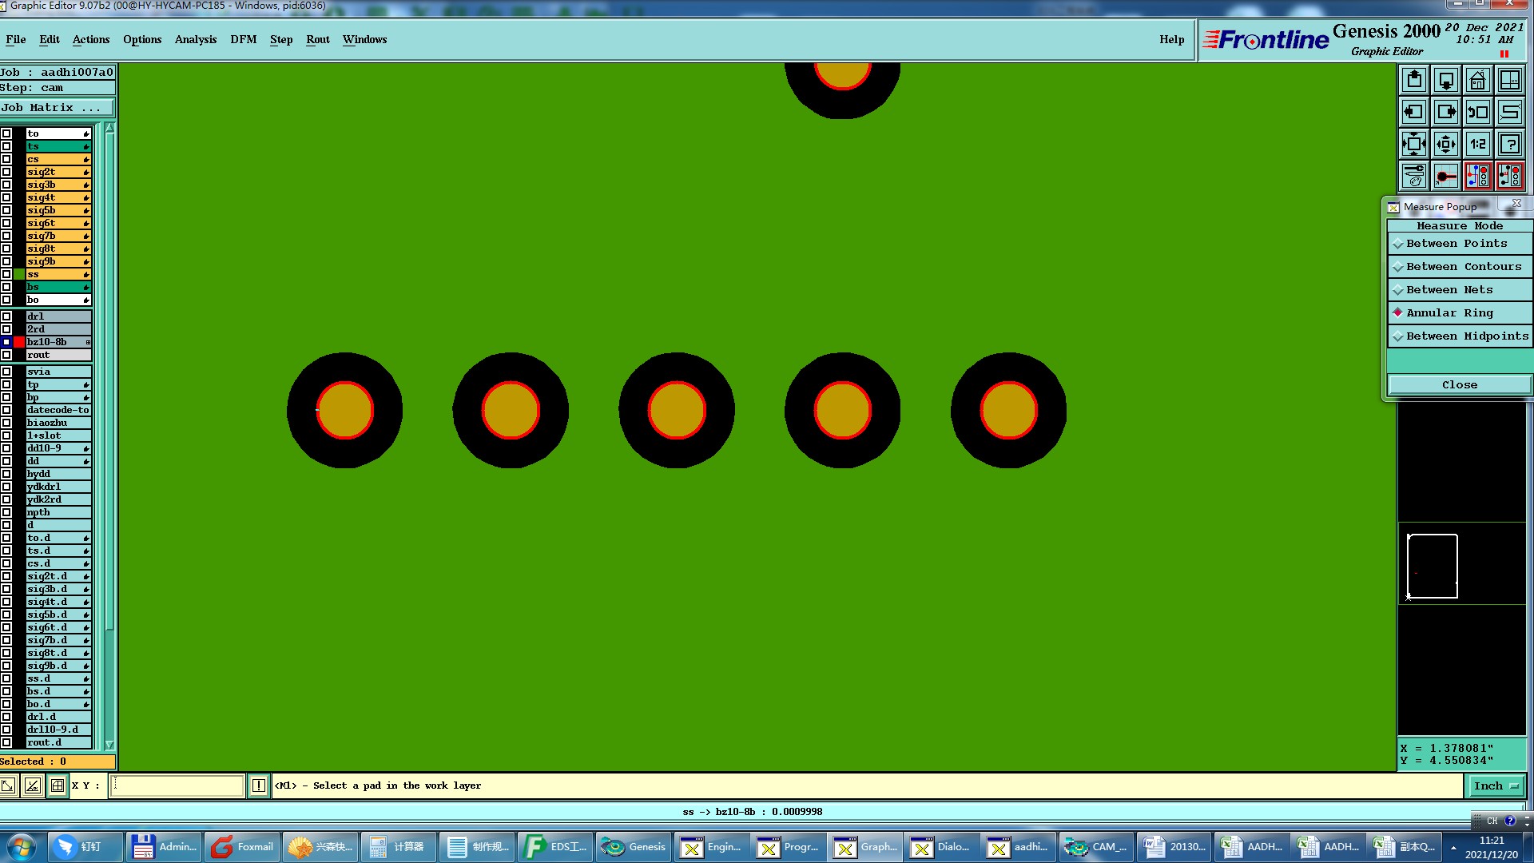Open the Inch units dropdown
This screenshot has width=1534, height=863.
(x=1496, y=786)
